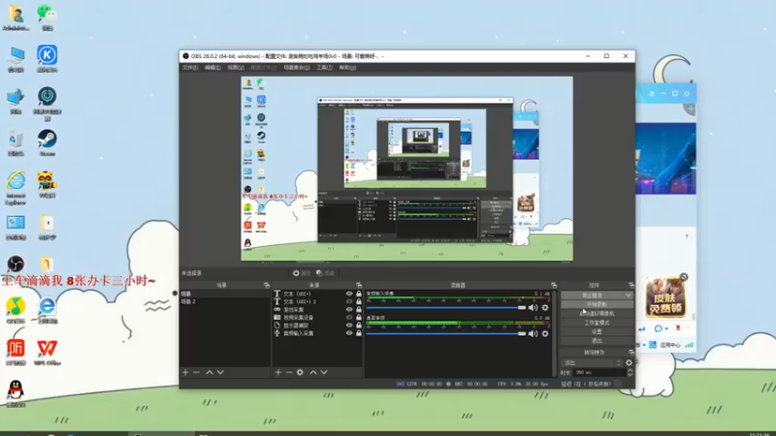Toggle visibility of 文本 (GDI+) source
This screenshot has height=436, width=776.
(349, 294)
